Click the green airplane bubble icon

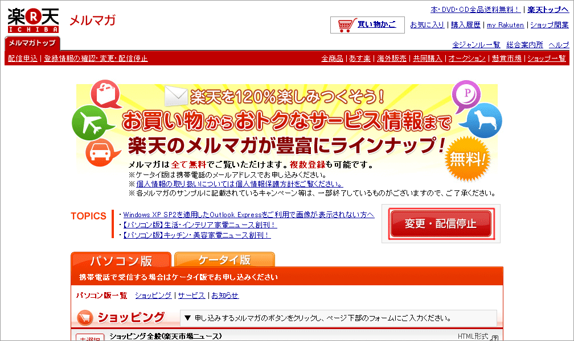92,123
